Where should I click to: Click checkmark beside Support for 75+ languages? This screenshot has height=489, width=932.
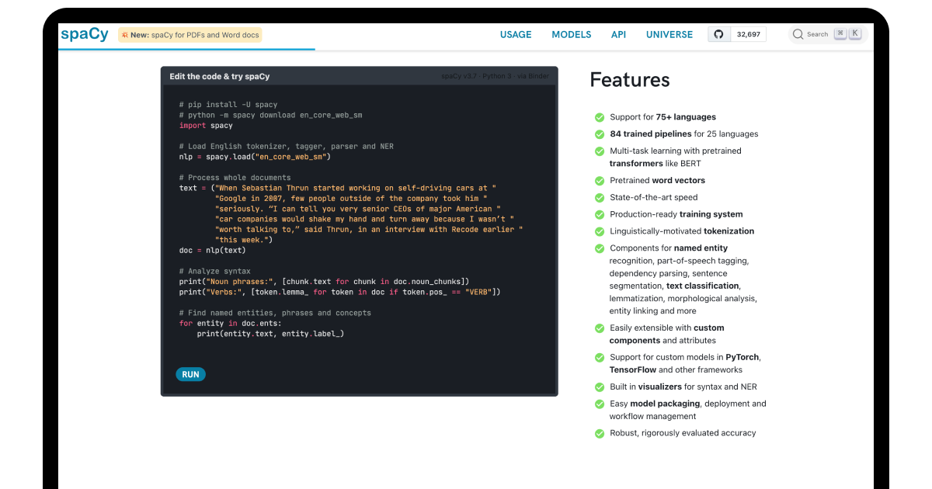click(x=600, y=117)
